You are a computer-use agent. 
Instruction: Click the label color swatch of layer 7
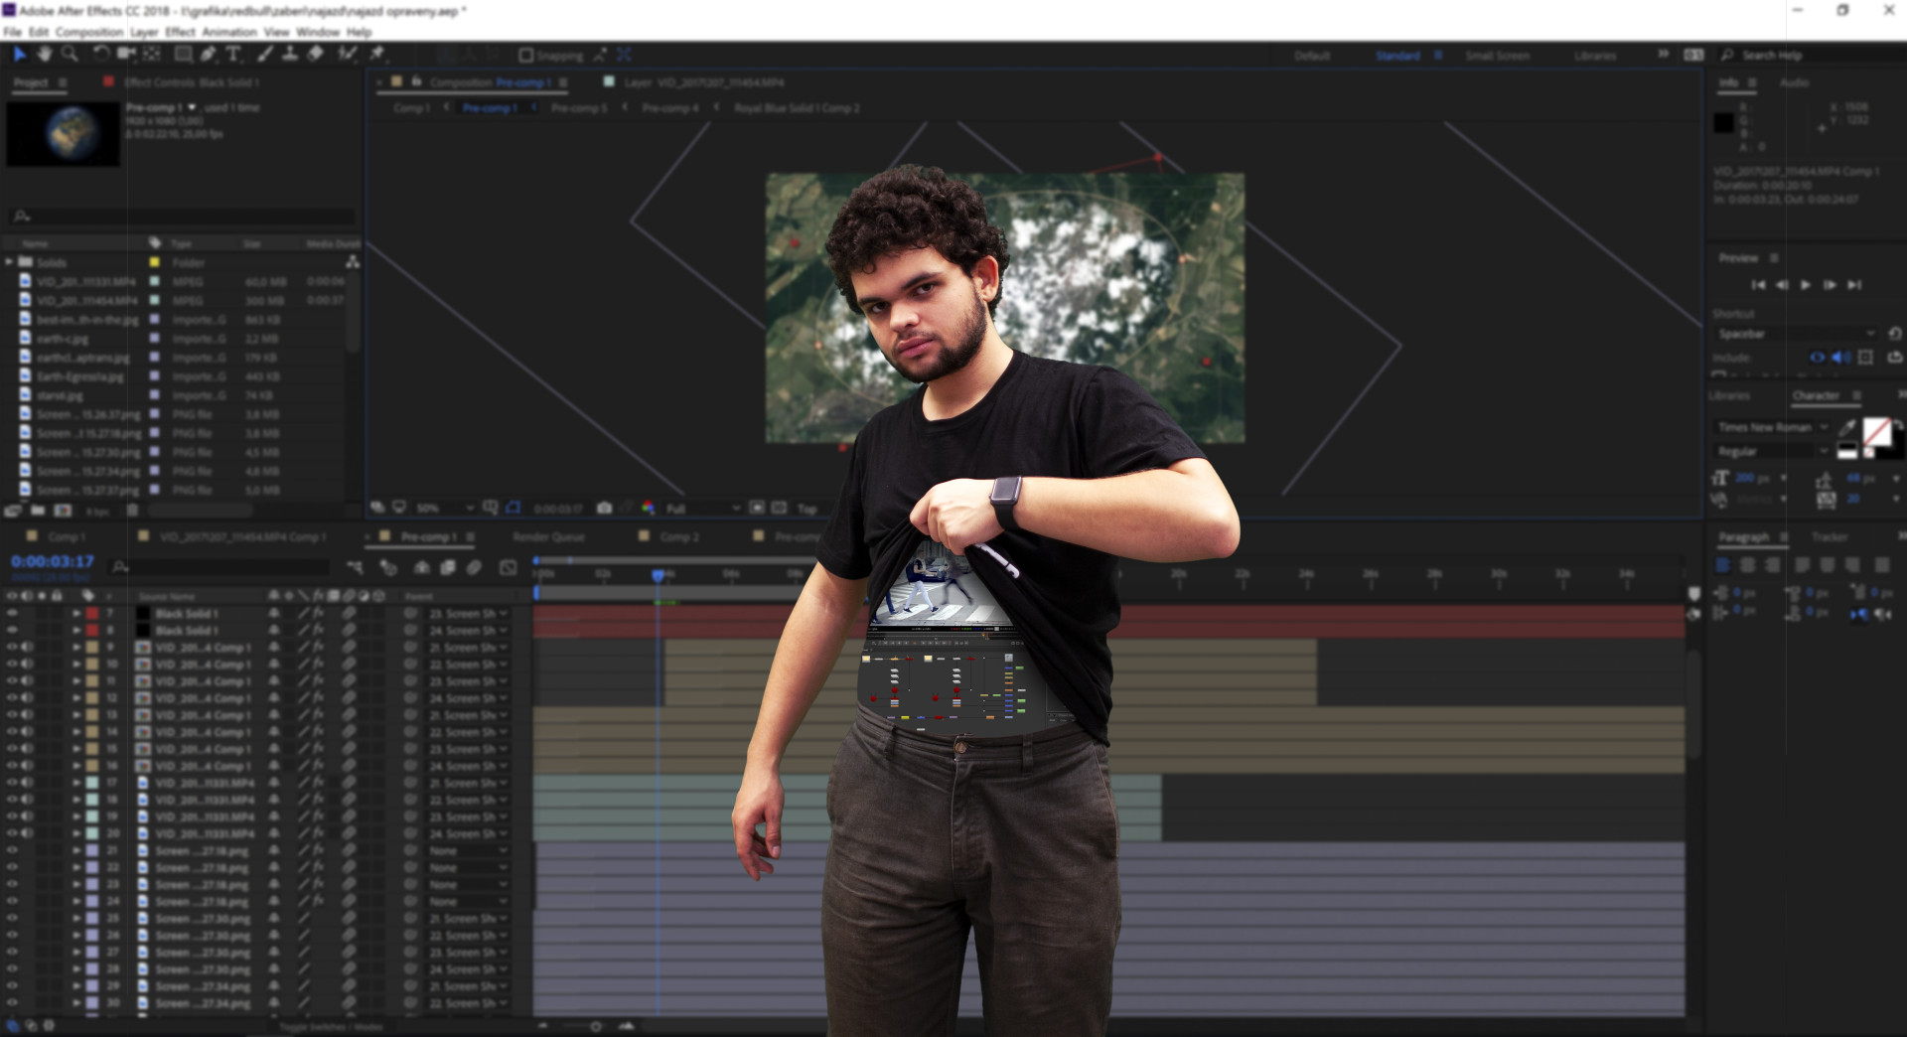pos(92,614)
